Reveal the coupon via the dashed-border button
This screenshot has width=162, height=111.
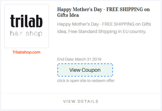point(85,70)
